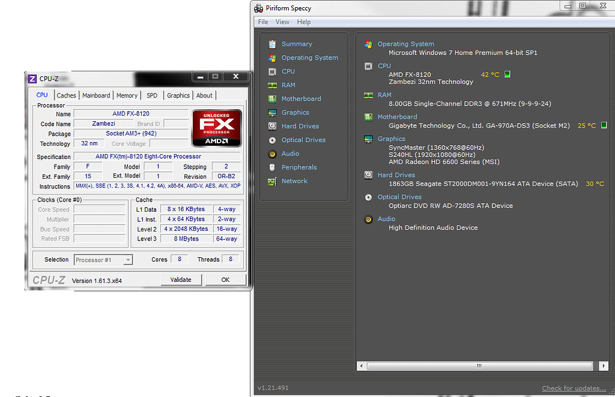Switch to the Mainboard tab in CPU-Z

point(96,95)
